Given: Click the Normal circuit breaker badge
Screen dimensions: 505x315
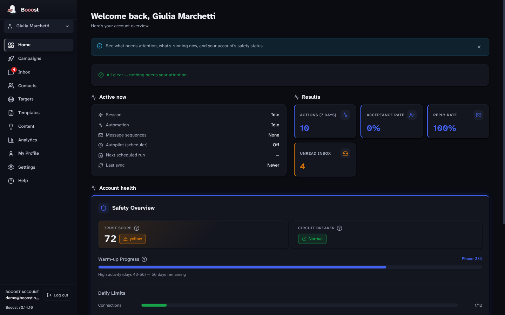Looking at the screenshot, I should (x=312, y=239).
